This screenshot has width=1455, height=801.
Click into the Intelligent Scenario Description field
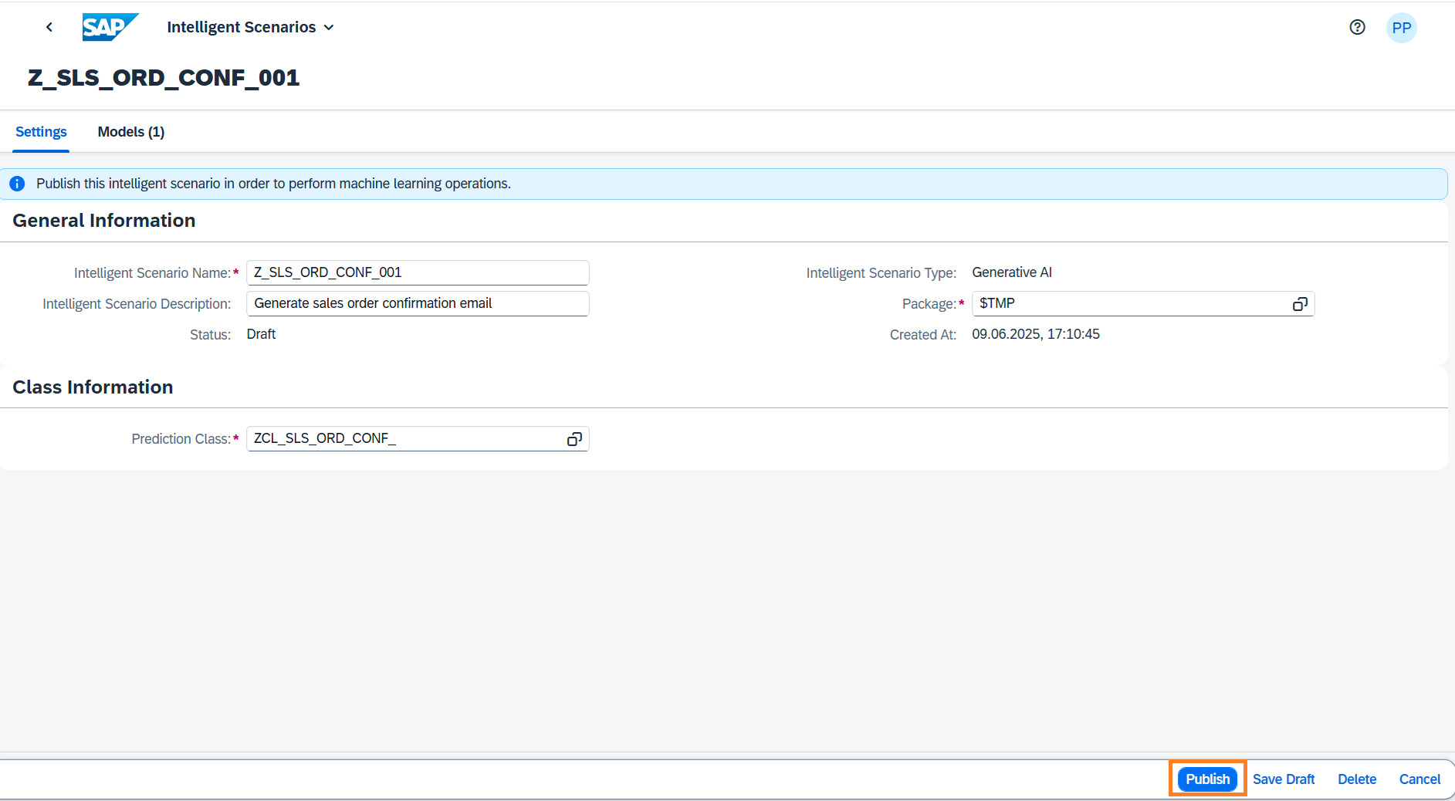tap(417, 303)
